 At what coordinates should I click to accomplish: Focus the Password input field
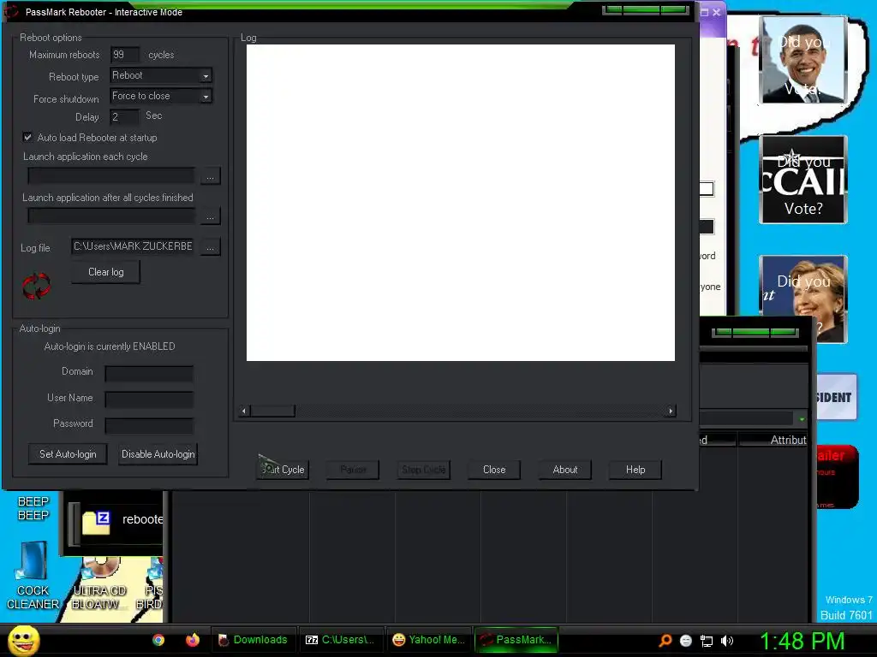[x=149, y=426]
